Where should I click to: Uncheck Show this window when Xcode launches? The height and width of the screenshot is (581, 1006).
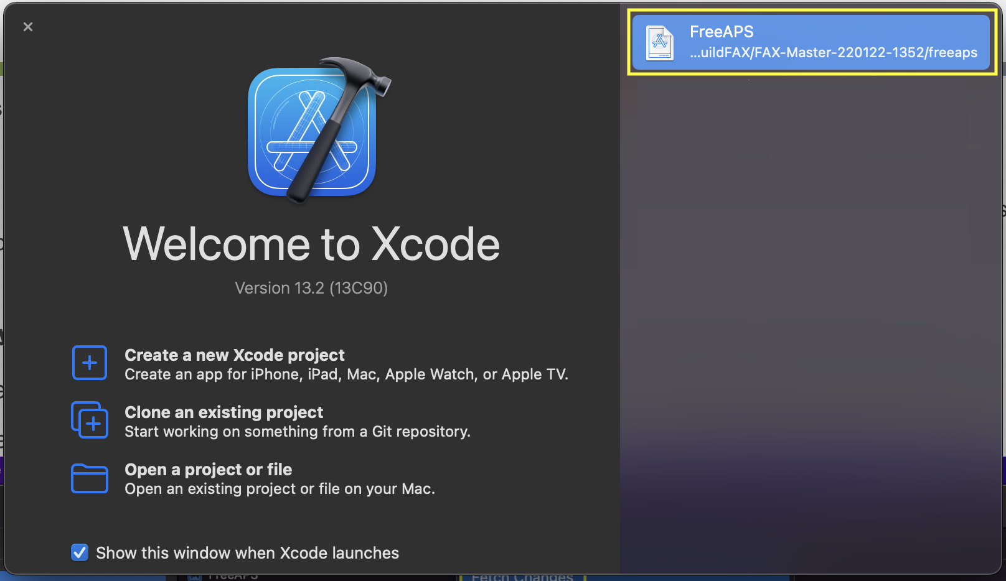[80, 552]
